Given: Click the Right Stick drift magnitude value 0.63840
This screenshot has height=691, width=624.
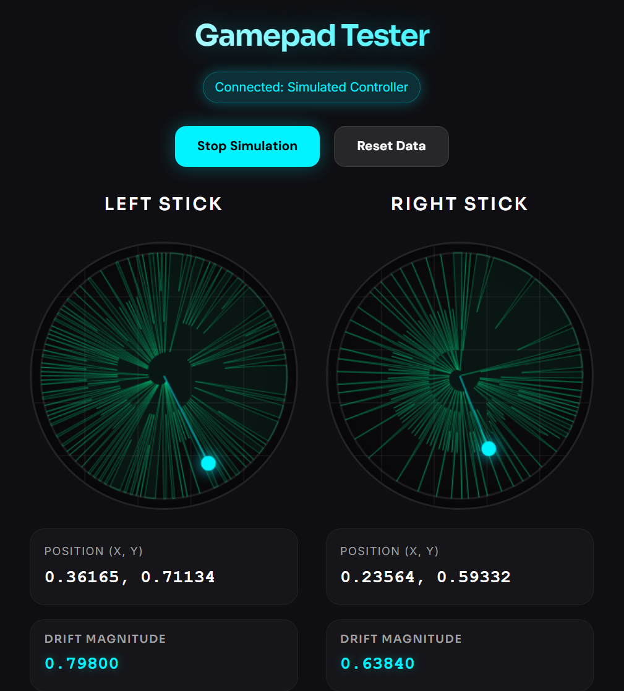Looking at the screenshot, I should [378, 663].
